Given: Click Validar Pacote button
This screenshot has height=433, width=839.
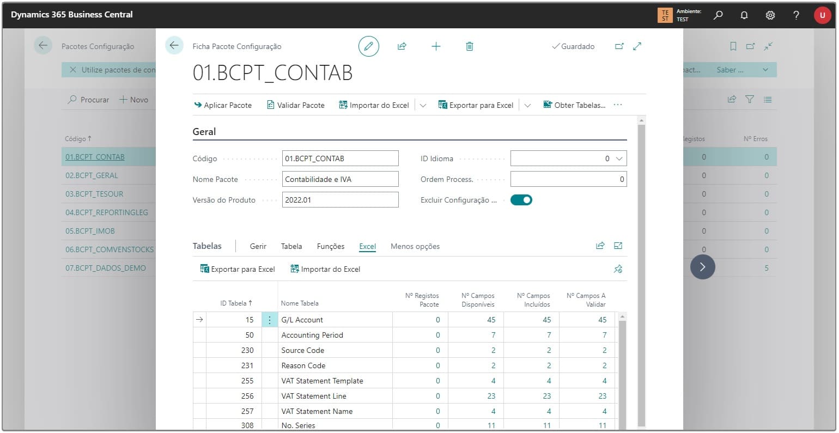Looking at the screenshot, I should point(296,105).
